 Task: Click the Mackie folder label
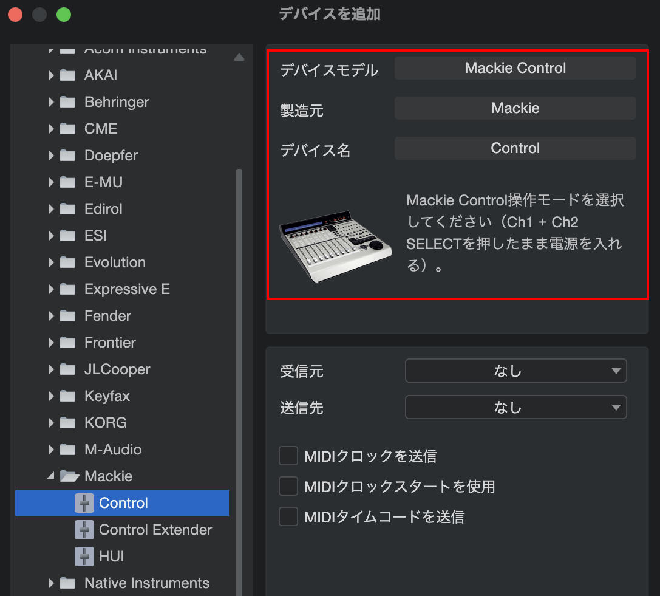(108, 476)
